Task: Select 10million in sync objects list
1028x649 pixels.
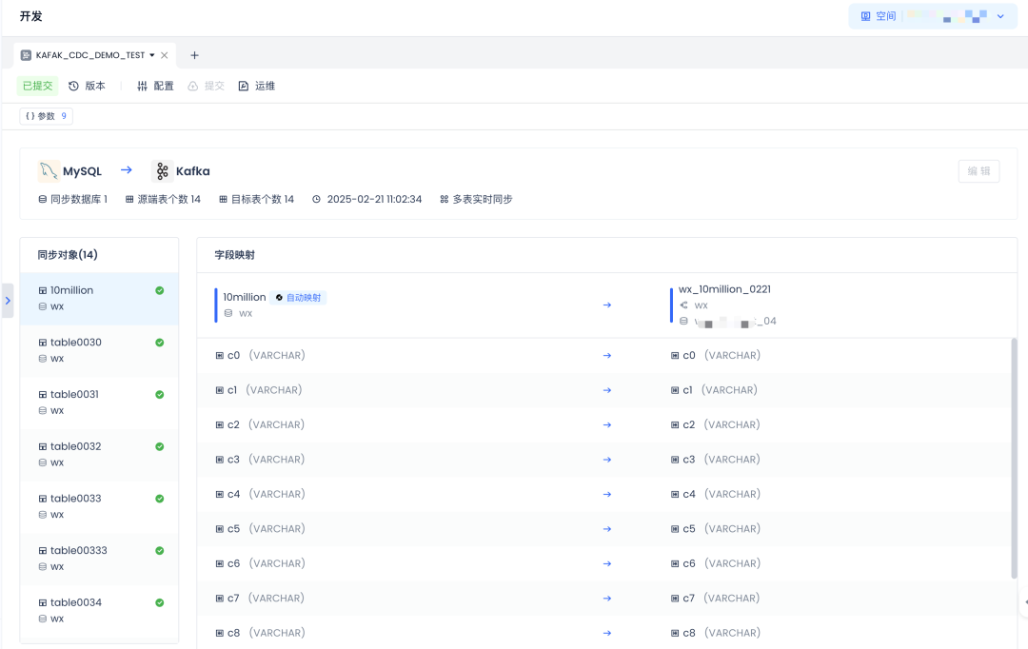Action: [99, 299]
